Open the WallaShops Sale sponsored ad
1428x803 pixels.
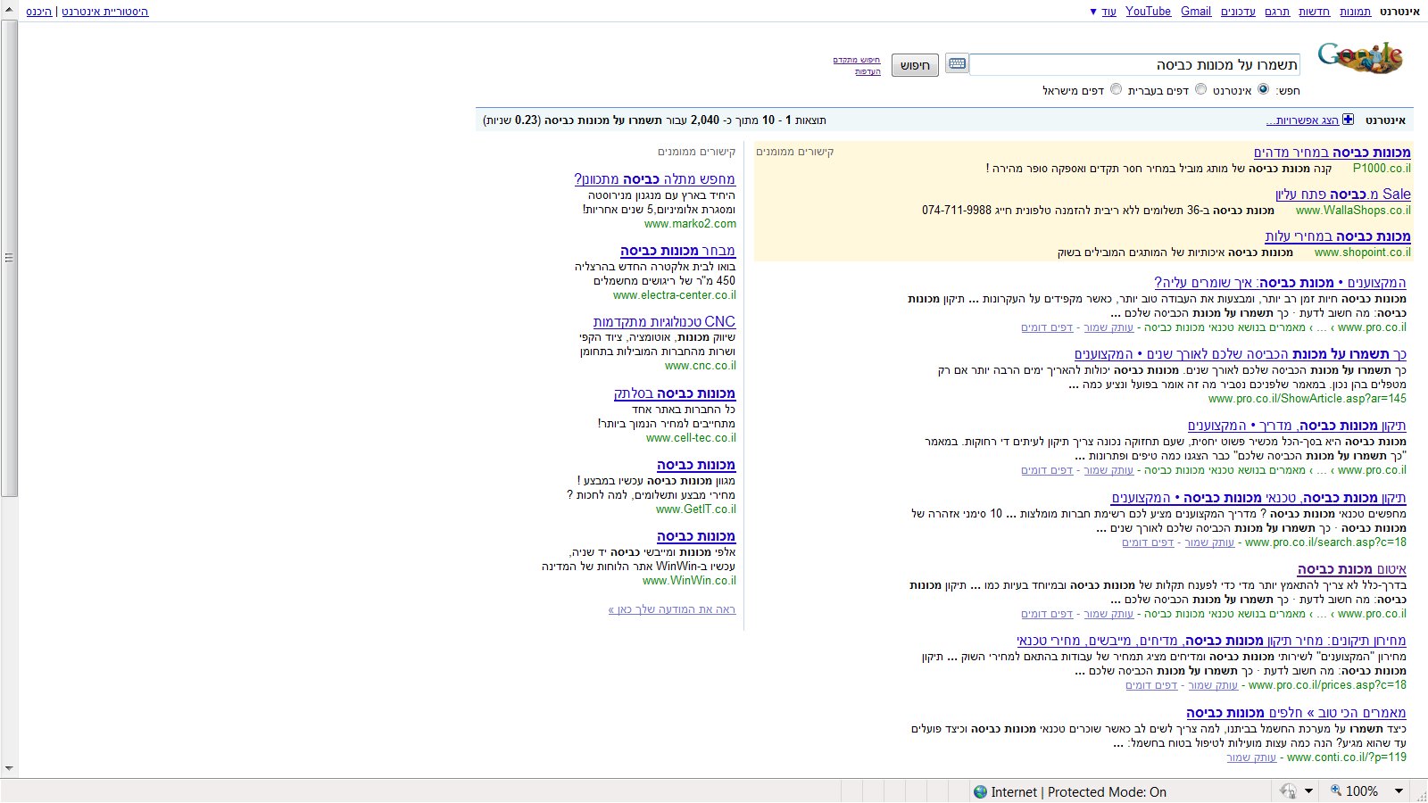(1343, 194)
